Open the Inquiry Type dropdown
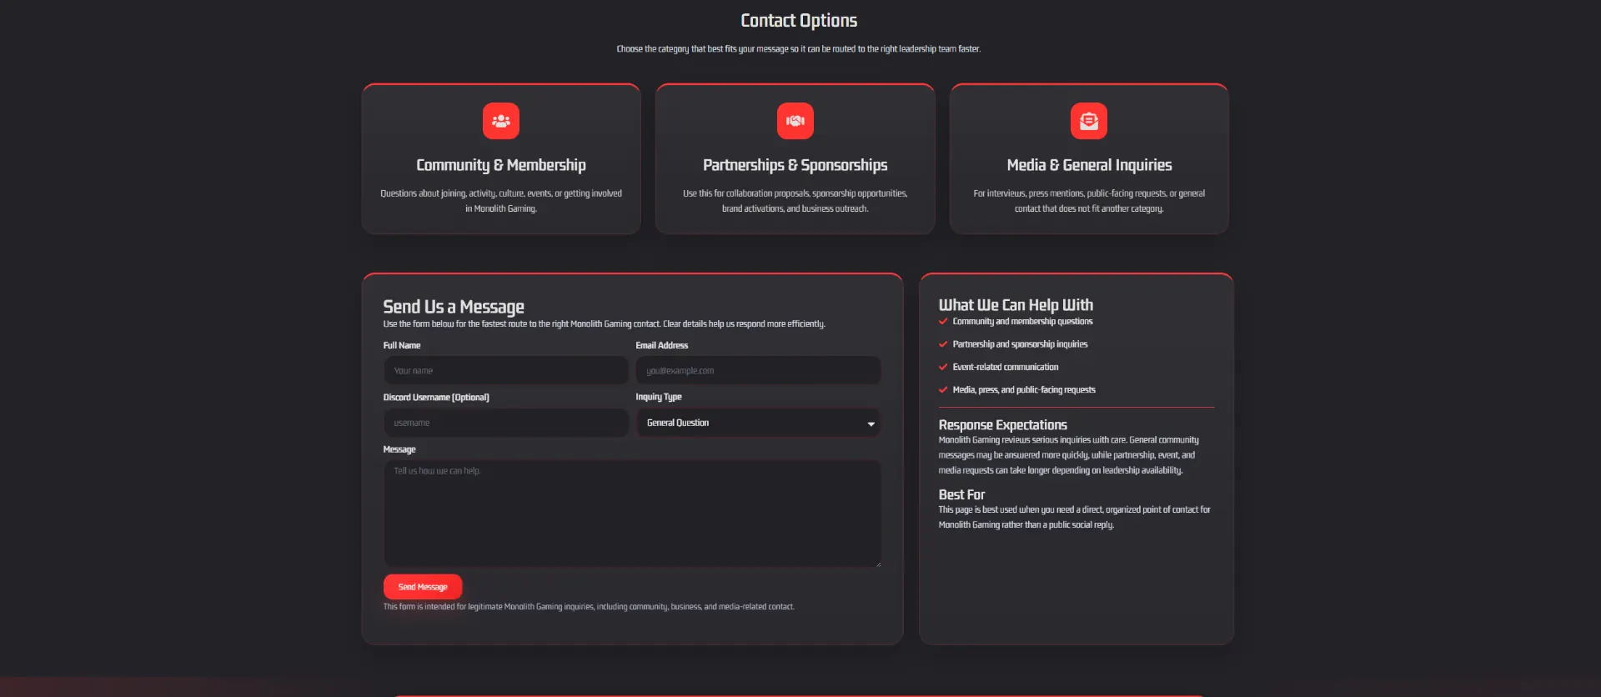 tap(758, 423)
